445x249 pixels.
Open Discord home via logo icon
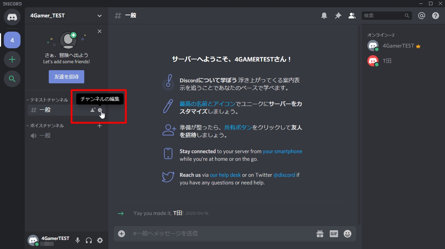click(12, 17)
